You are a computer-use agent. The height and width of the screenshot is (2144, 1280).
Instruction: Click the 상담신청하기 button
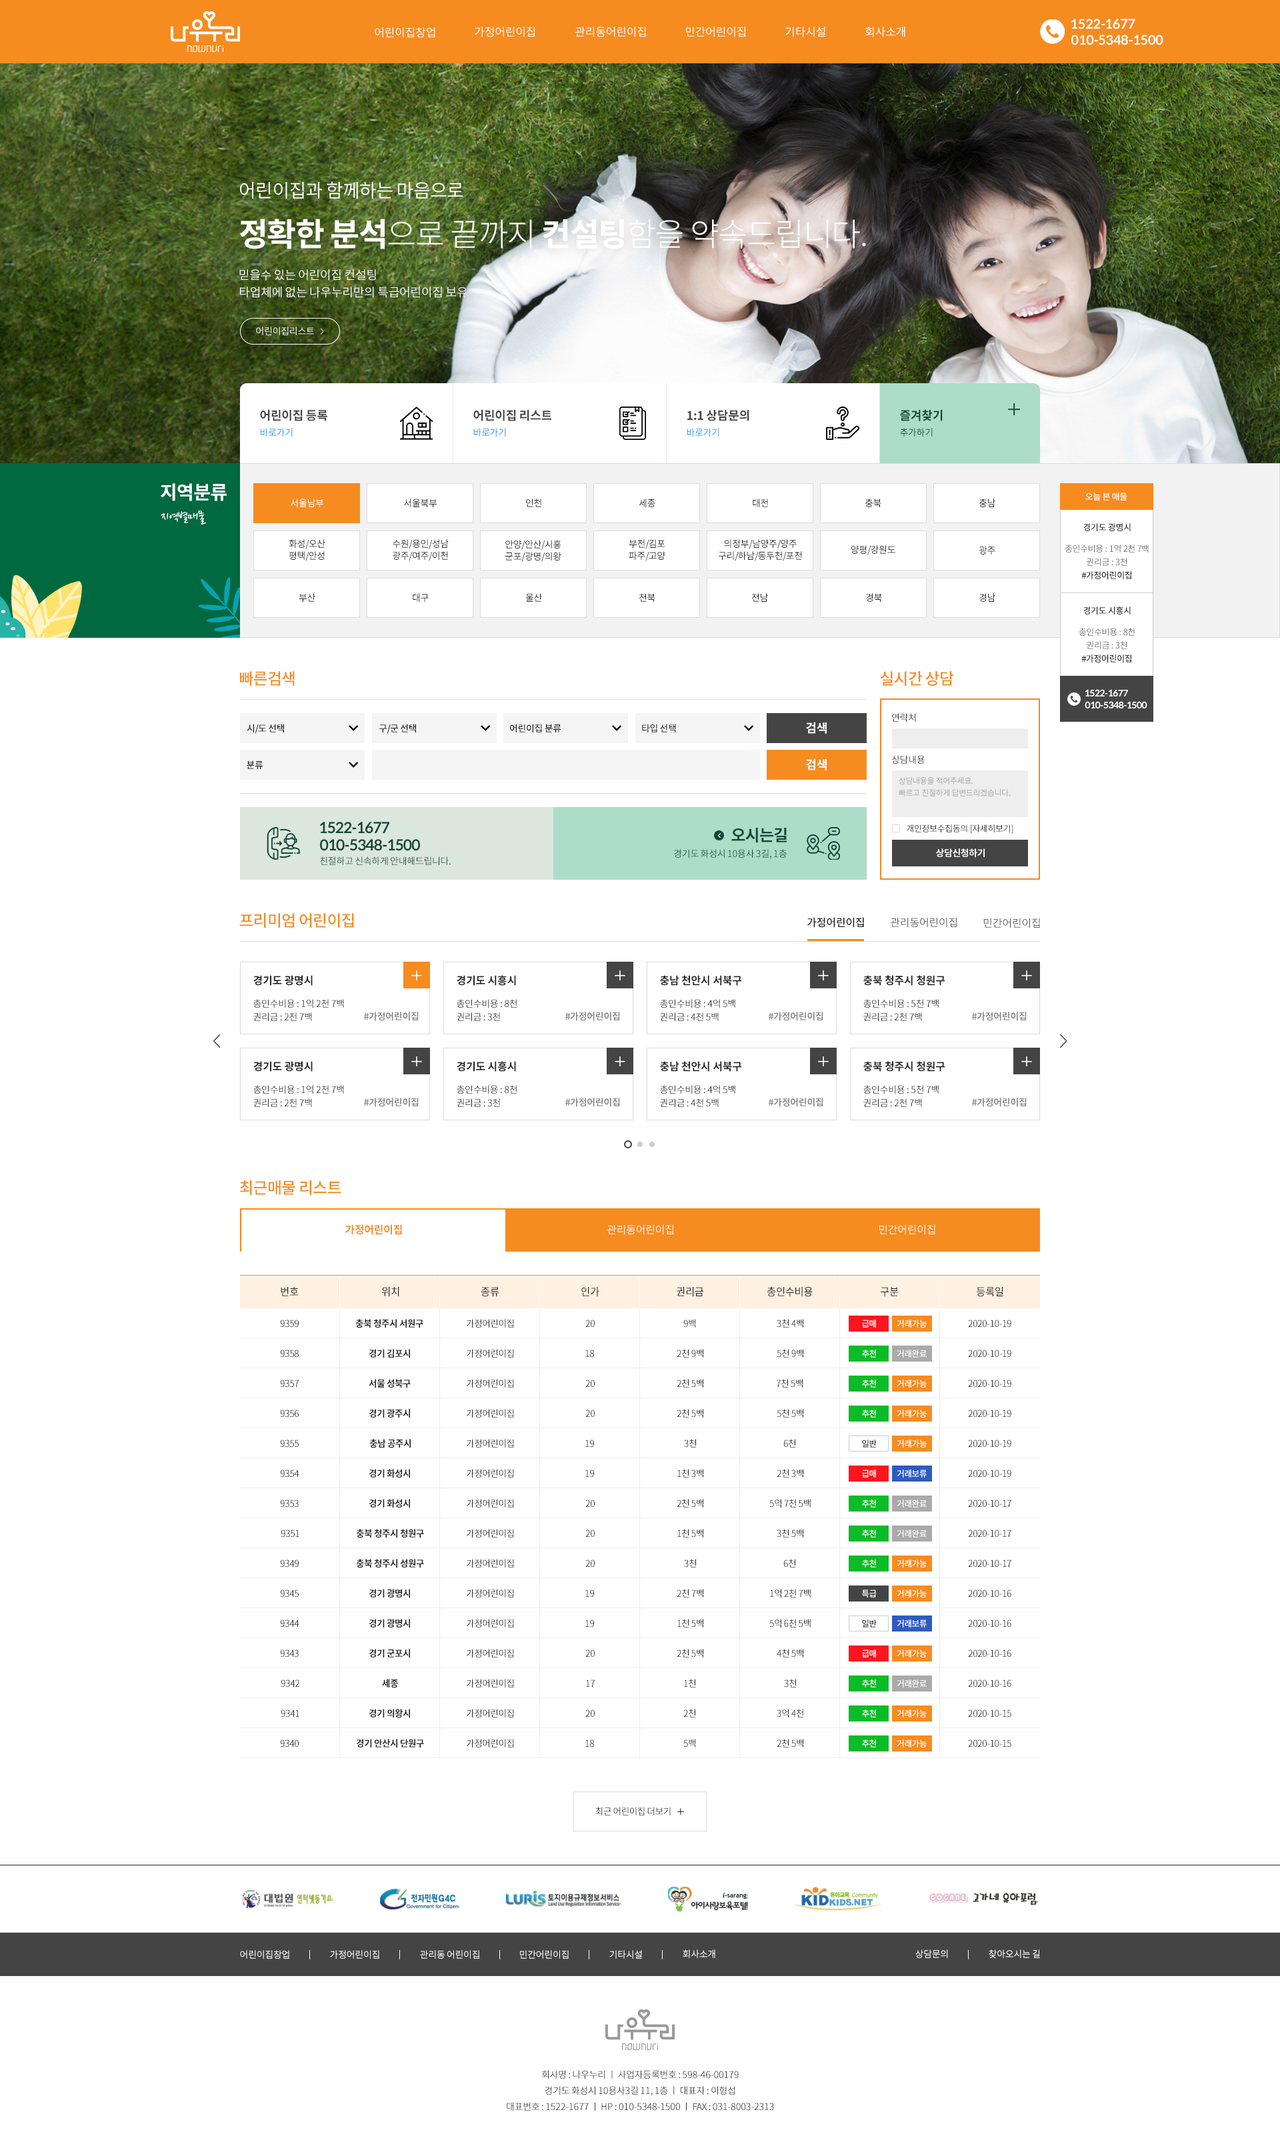959,852
